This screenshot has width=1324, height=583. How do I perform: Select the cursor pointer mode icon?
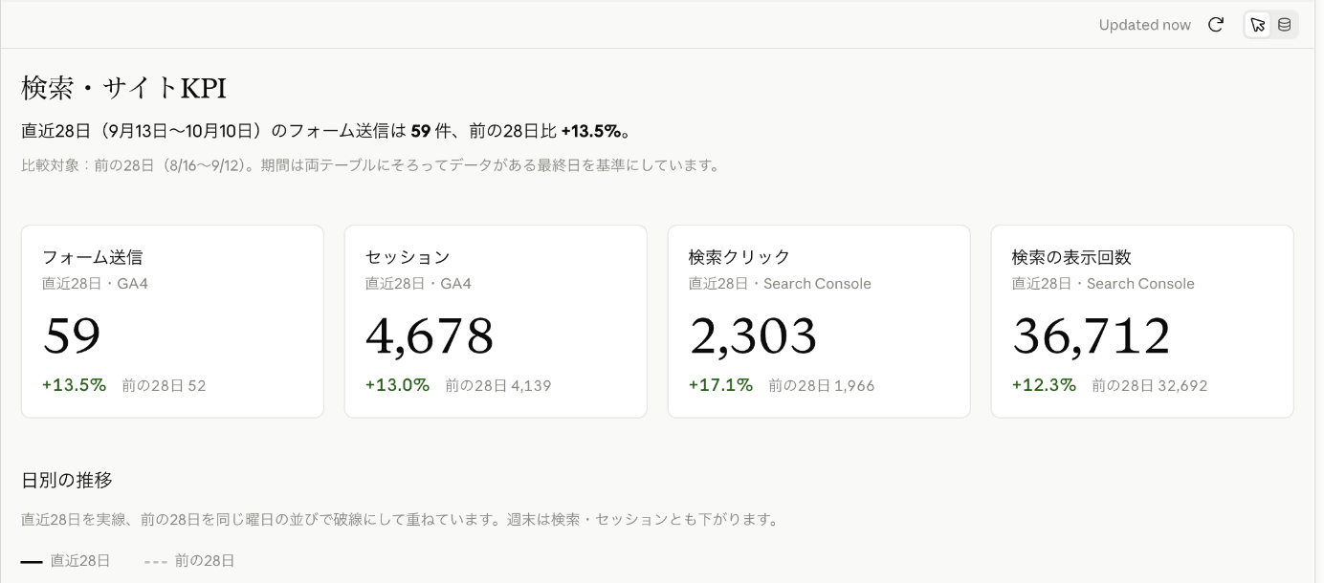(x=1258, y=25)
